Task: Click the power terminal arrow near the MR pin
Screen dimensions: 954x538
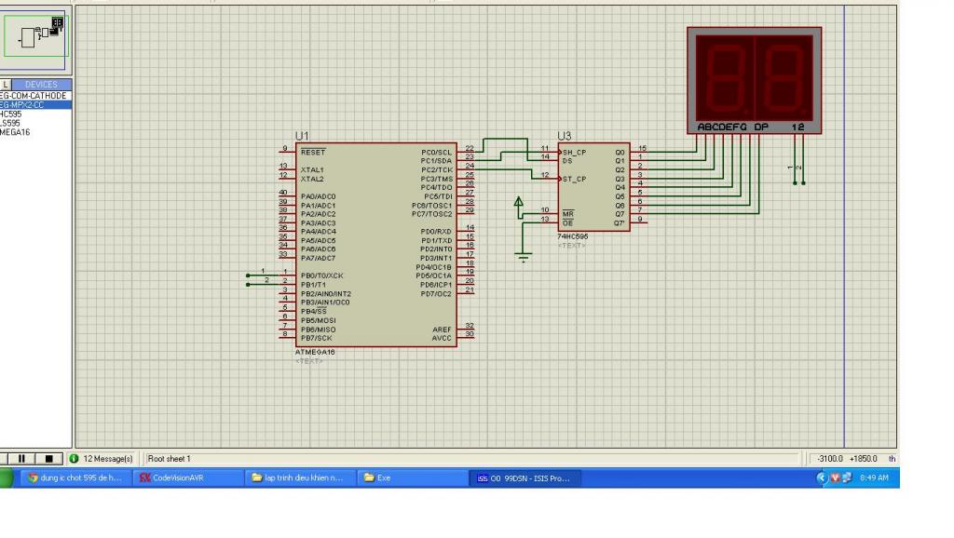Action: click(x=519, y=201)
